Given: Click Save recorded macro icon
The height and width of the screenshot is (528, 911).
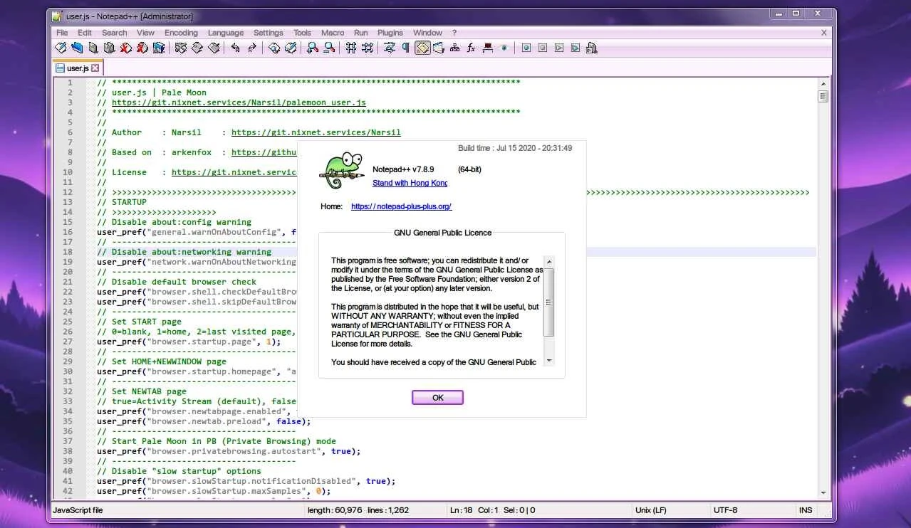Looking at the screenshot, I should (x=591, y=48).
